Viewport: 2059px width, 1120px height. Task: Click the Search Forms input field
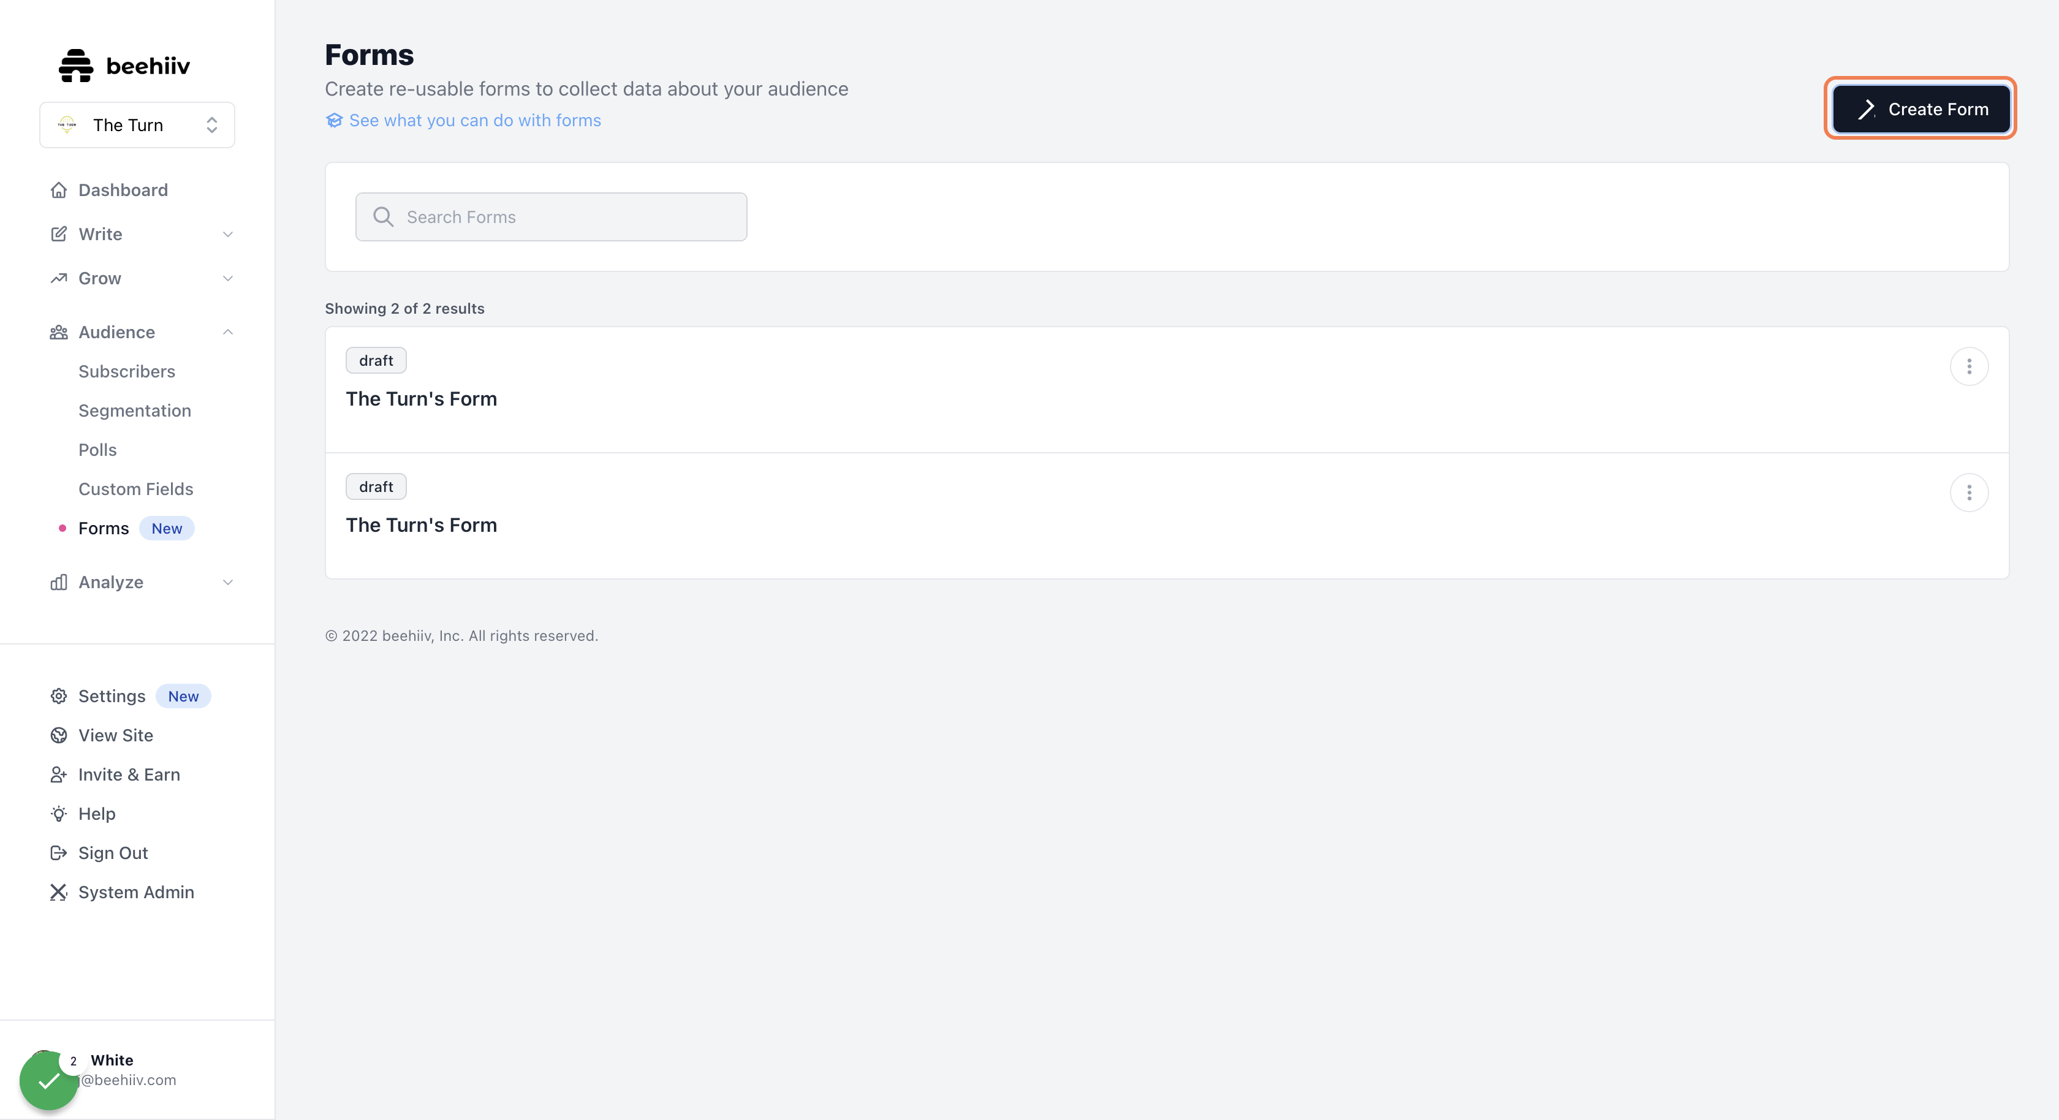pos(552,217)
